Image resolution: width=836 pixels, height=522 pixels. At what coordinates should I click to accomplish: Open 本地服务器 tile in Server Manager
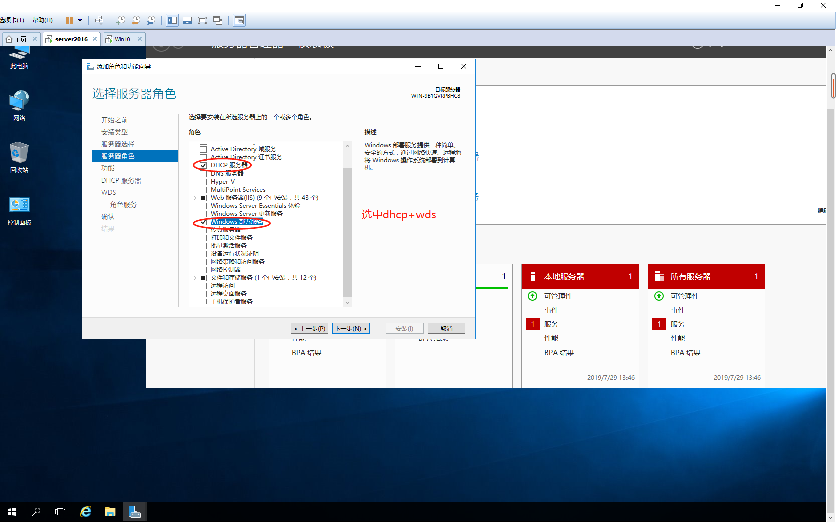tap(580, 277)
